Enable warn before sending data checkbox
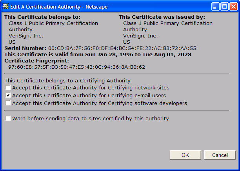Image resolution: width=240 pixels, height=171 pixels. pos(8,118)
